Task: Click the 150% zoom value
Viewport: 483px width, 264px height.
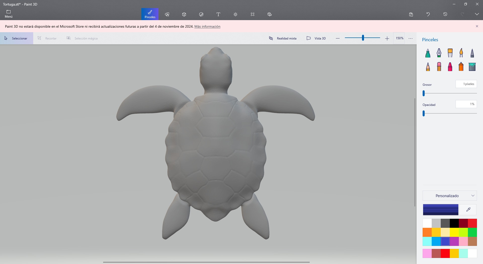Action: click(x=399, y=38)
